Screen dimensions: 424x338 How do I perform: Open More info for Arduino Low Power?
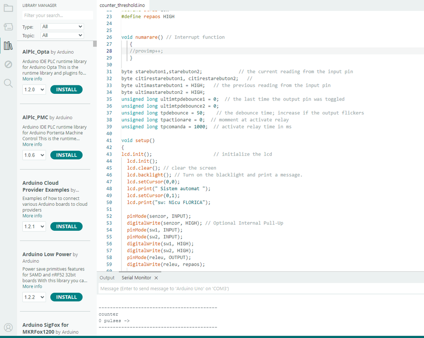click(32, 286)
